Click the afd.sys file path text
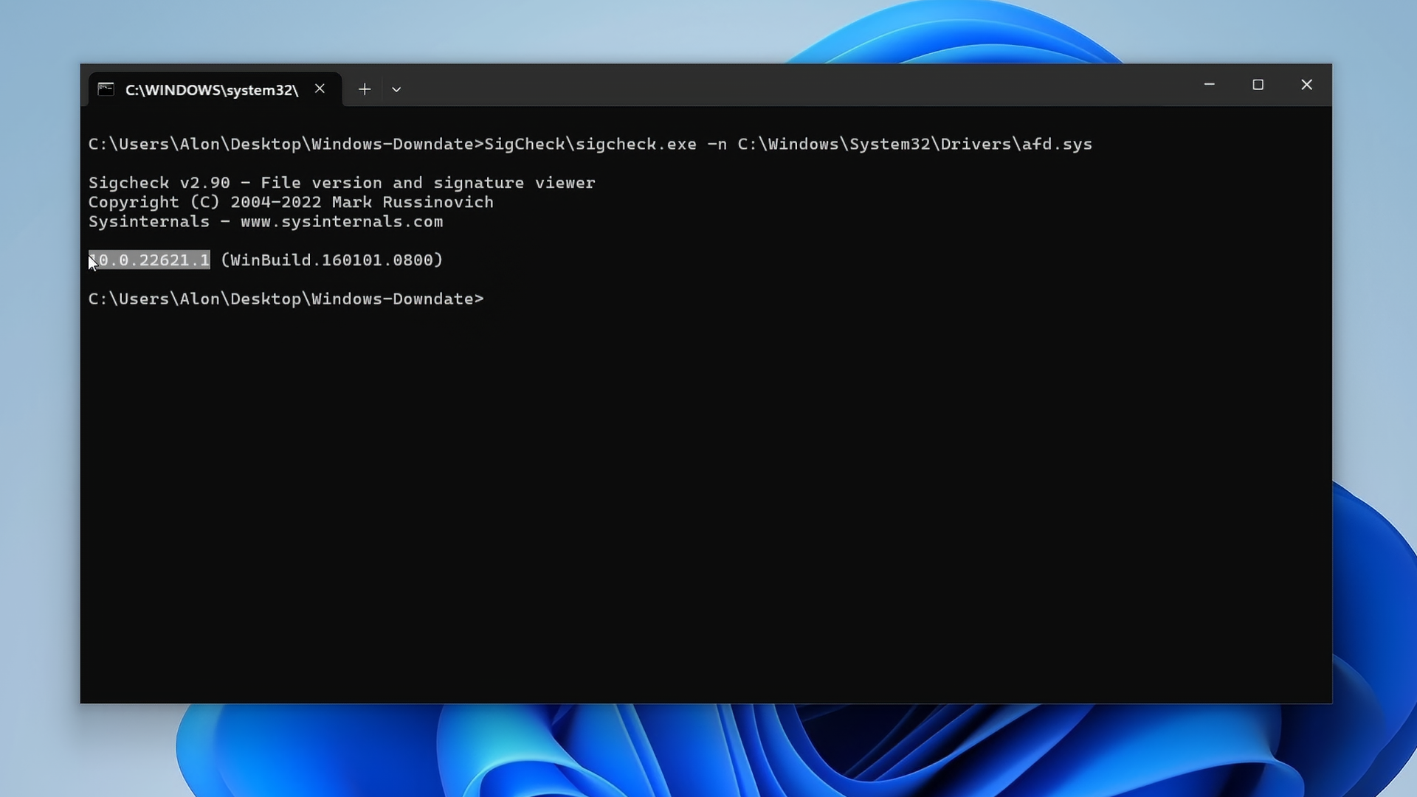Image resolution: width=1417 pixels, height=797 pixels. pos(914,145)
